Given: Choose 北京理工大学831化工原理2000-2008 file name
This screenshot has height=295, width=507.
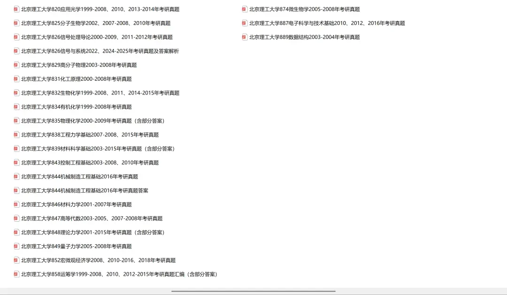Looking at the screenshot, I should pos(77,79).
